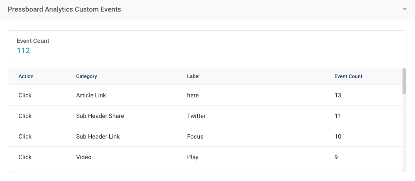
Task: Select the Video category cell
Action: pyautogui.click(x=84, y=157)
